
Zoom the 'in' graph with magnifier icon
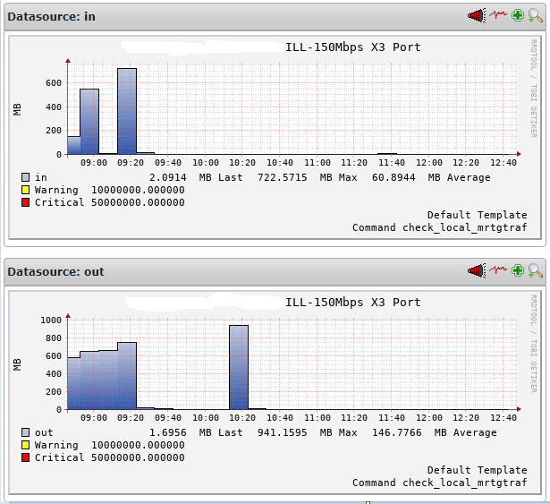click(535, 16)
